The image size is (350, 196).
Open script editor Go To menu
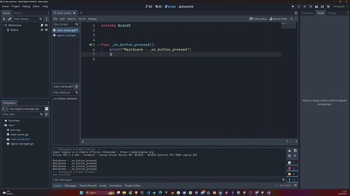click(82, 19)
